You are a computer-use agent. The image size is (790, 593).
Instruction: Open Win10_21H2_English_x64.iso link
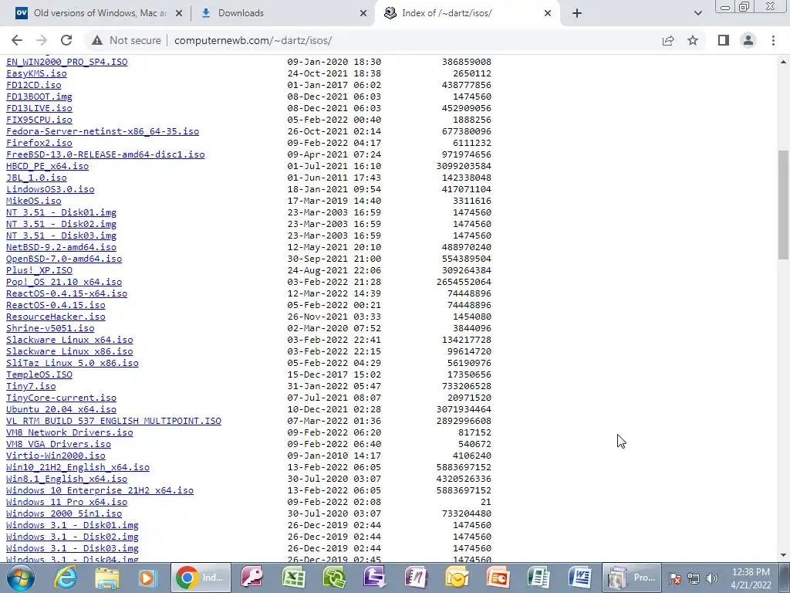click(78, 467)
